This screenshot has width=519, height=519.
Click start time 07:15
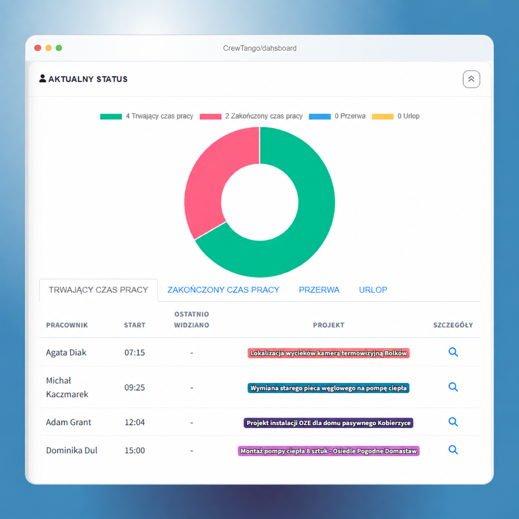[x=135, y=353]
